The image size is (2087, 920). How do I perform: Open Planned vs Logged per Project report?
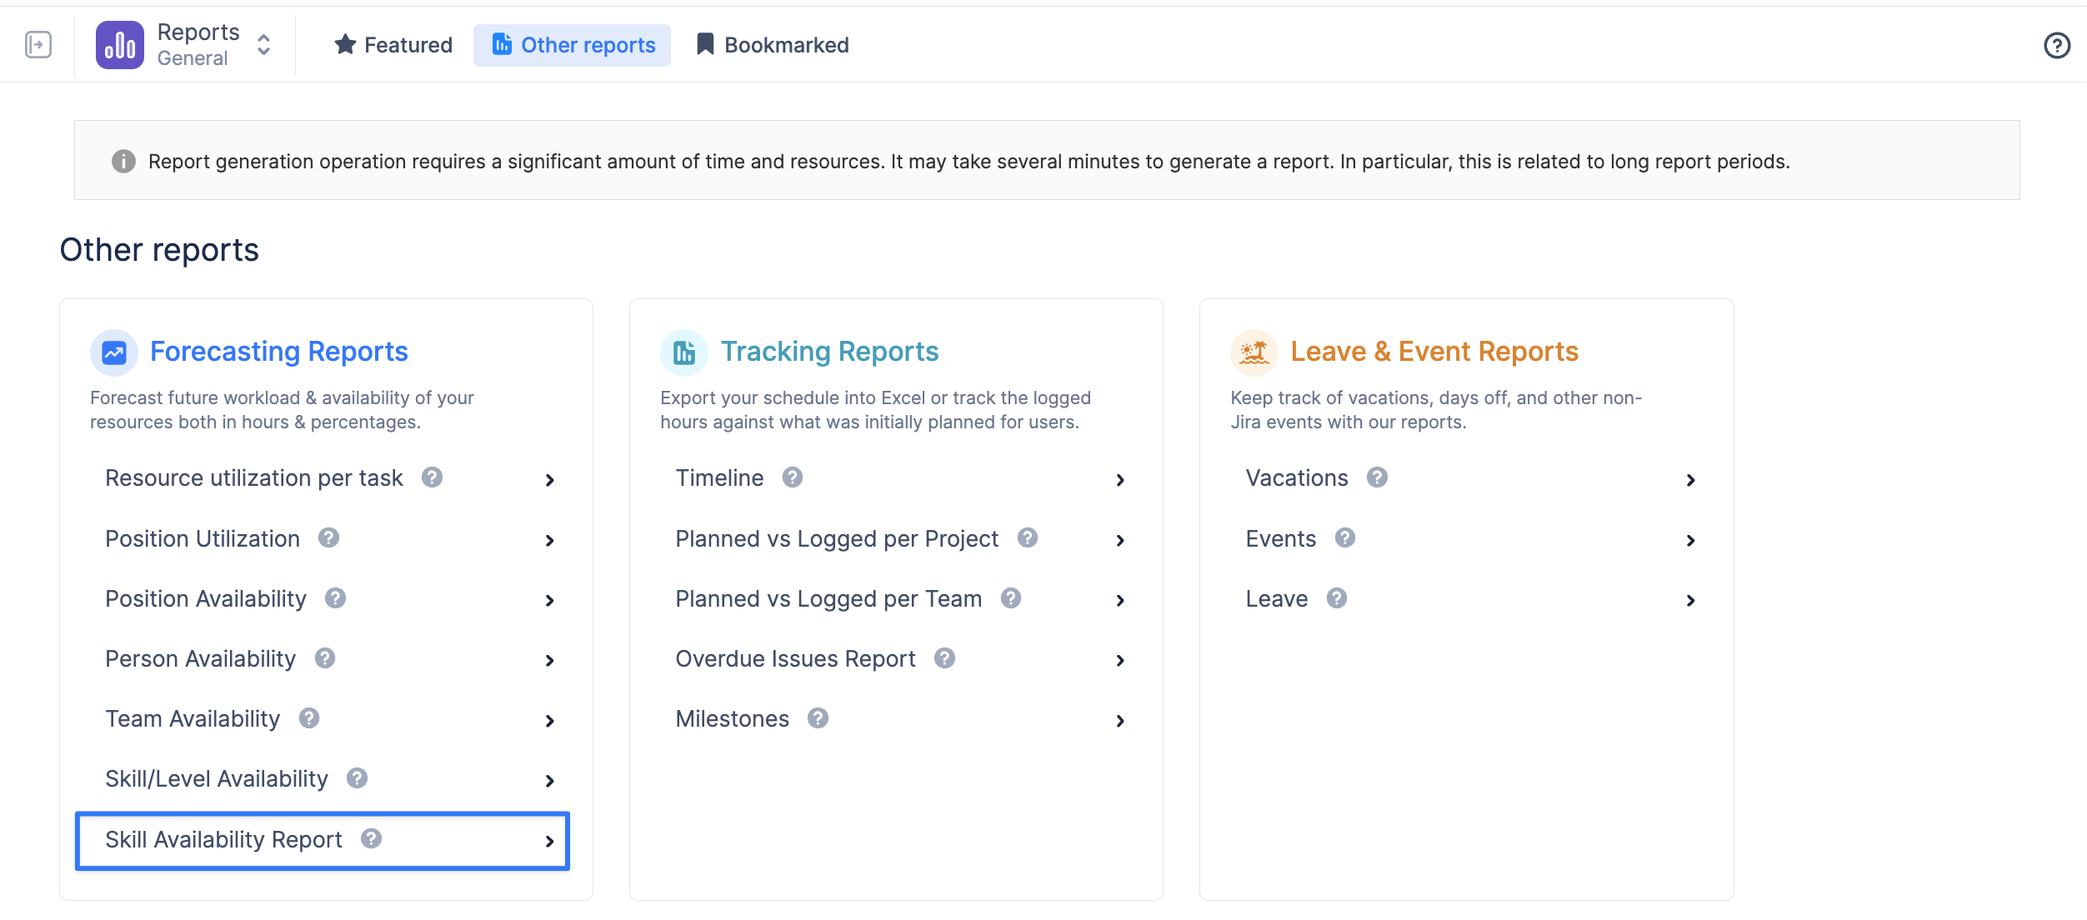pyautogui.click(x=836, y=539)
